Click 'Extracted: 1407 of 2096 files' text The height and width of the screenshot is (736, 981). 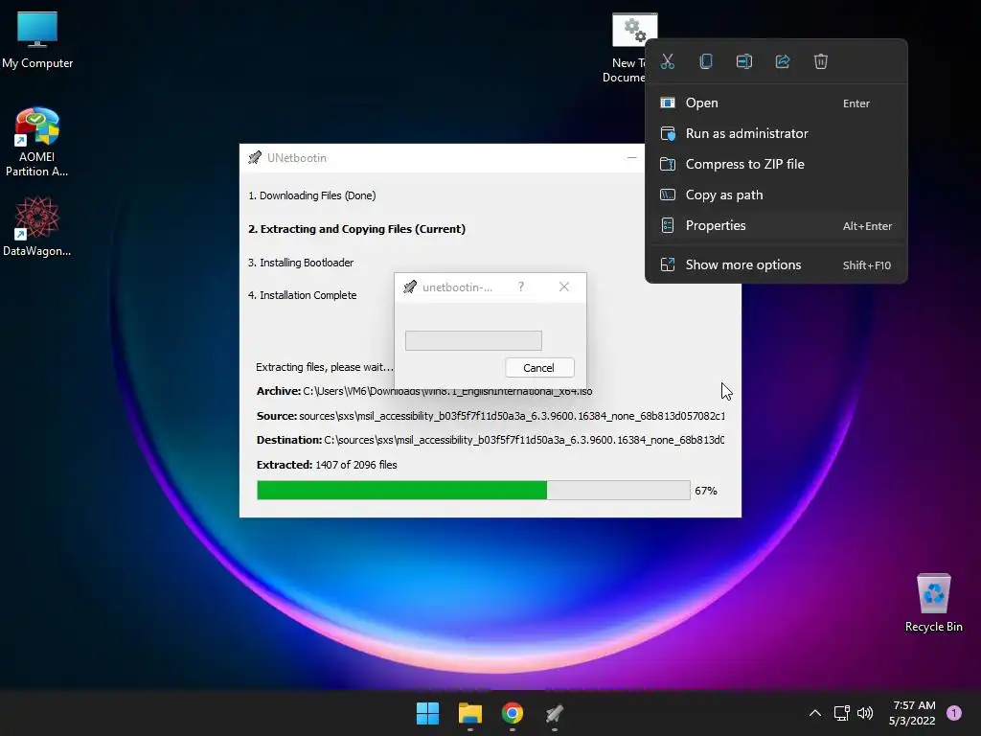pyautogui.click(x=327, y=465)
